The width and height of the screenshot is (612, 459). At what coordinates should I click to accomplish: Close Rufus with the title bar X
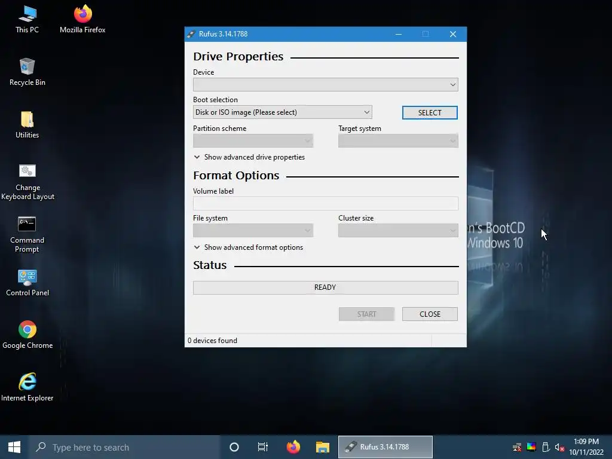453,34
